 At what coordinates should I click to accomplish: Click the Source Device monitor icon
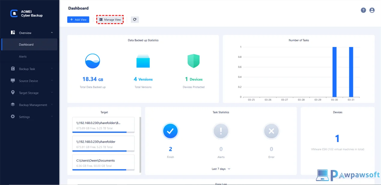pos(13,81)
